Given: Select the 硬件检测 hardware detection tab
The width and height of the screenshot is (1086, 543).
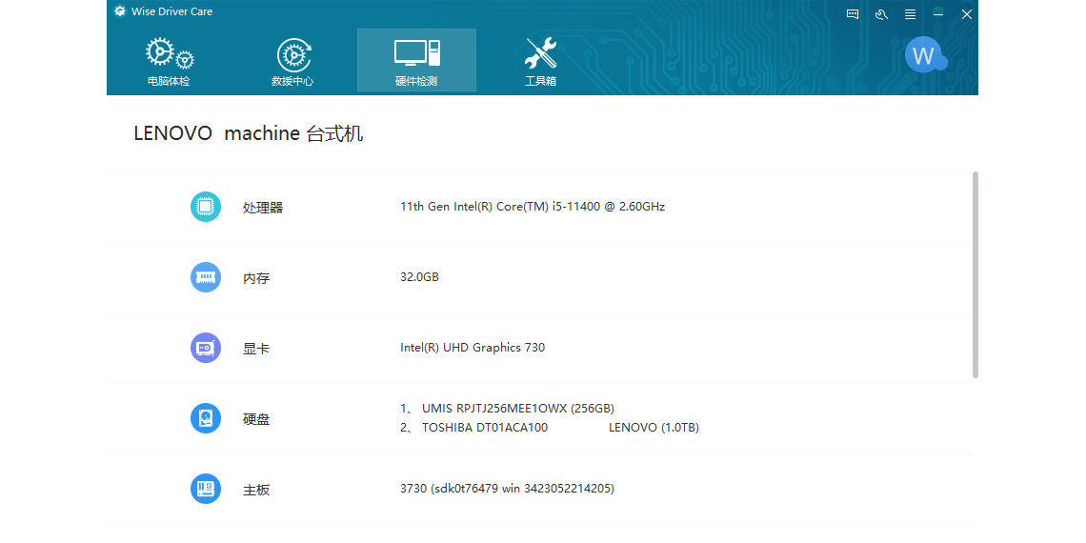Looking at the screenshot, I should coord(416,61).
